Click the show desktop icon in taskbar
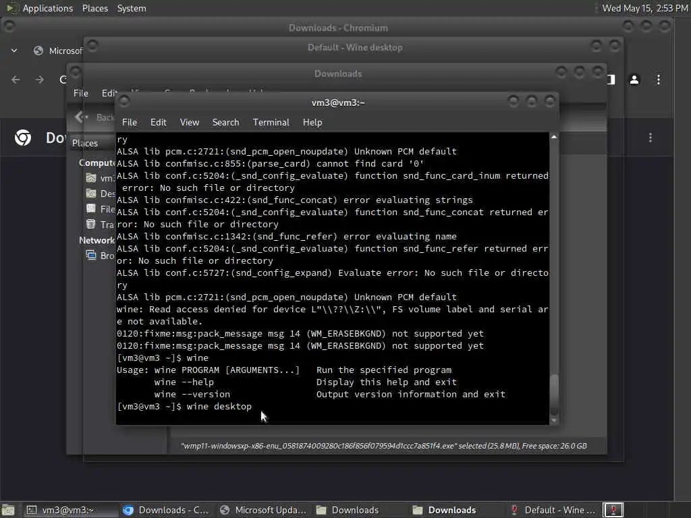The height and width of the screenshot is (518, 691). pyautogui.click(x=8, y=510)
